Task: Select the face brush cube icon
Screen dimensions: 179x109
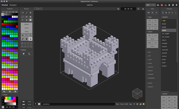Action: tap(30, 20)
